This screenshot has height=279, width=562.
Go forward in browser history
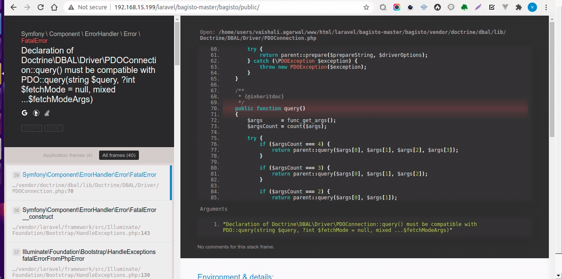tap(27, 7)
